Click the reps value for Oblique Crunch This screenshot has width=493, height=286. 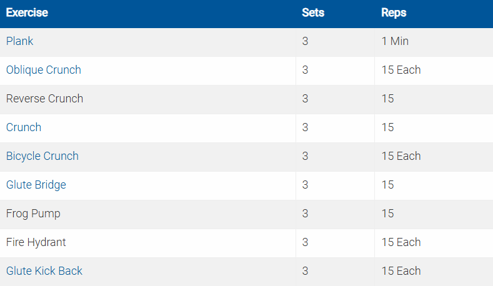pyautogui.click(x=401, y=70)
